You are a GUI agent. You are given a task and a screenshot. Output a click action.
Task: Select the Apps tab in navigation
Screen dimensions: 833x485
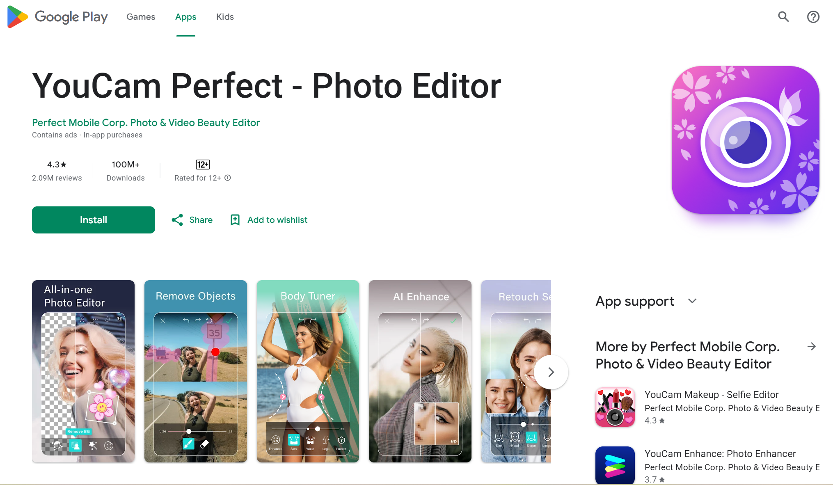pos(186,17)
